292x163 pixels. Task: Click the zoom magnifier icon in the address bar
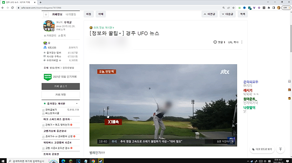[x=223, y=8]
